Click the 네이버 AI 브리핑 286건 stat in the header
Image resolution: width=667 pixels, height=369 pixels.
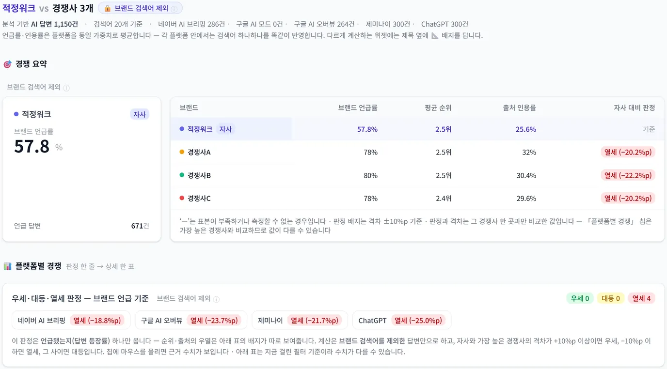tap(191, 24)
